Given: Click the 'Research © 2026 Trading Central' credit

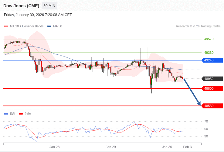Looking at the screenshot, I should tap(199, 26).
